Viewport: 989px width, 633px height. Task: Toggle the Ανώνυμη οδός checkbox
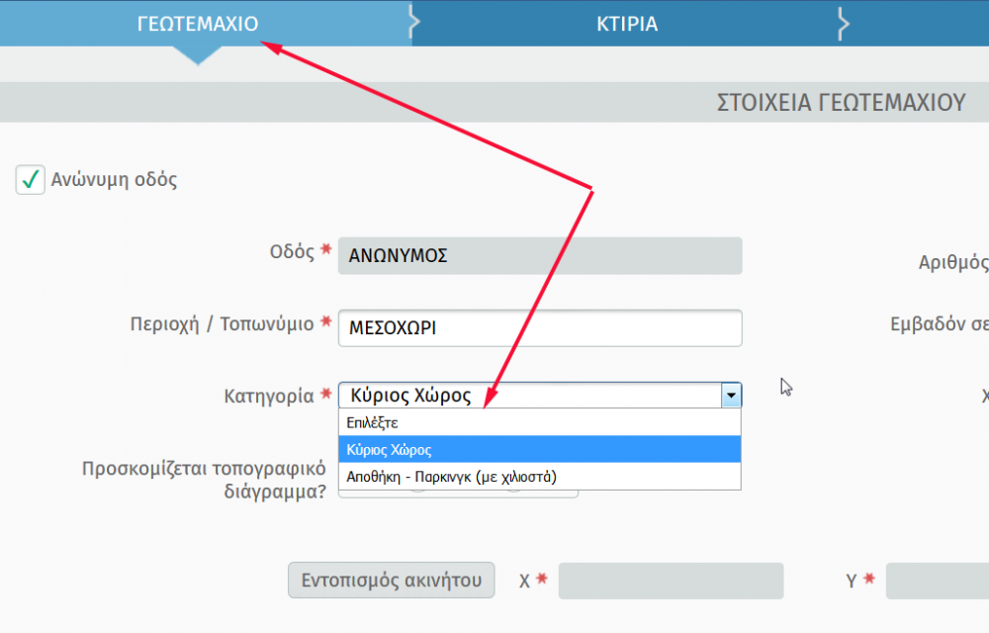(31, 180)
